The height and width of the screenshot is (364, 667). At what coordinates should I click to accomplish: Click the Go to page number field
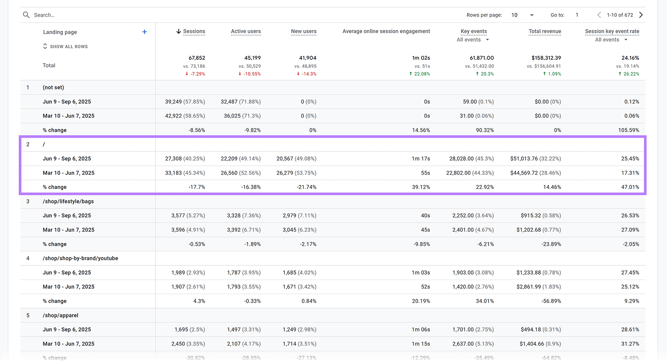coord(577,15)
